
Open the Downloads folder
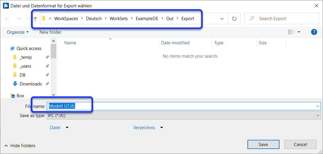pos(31,84)
